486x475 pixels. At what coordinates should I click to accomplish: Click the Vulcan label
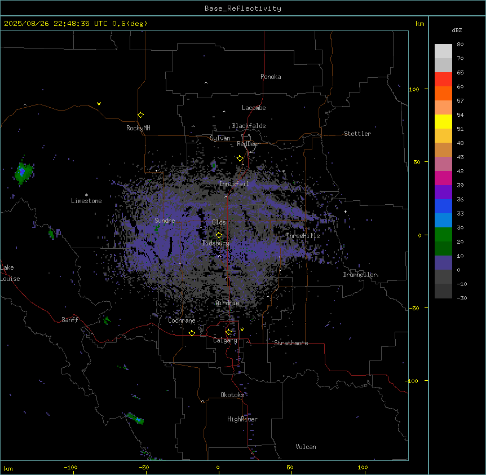click(x=306, y=447)
